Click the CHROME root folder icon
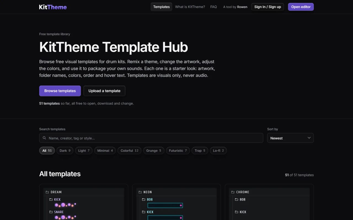This screenshot has width=353, height=220. [233, 192]
